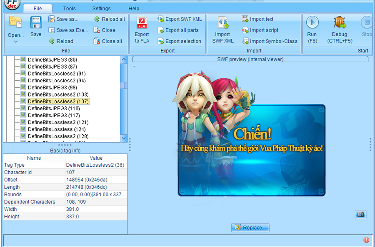Image resolution: width=375 pixels, height=247 pixels.
Task: Expand the Open dropdown arrow
Action: 16,42
